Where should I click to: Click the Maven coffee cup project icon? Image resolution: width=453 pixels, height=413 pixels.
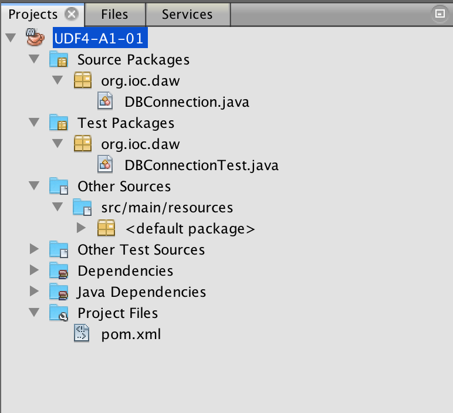tap(35, 38)
